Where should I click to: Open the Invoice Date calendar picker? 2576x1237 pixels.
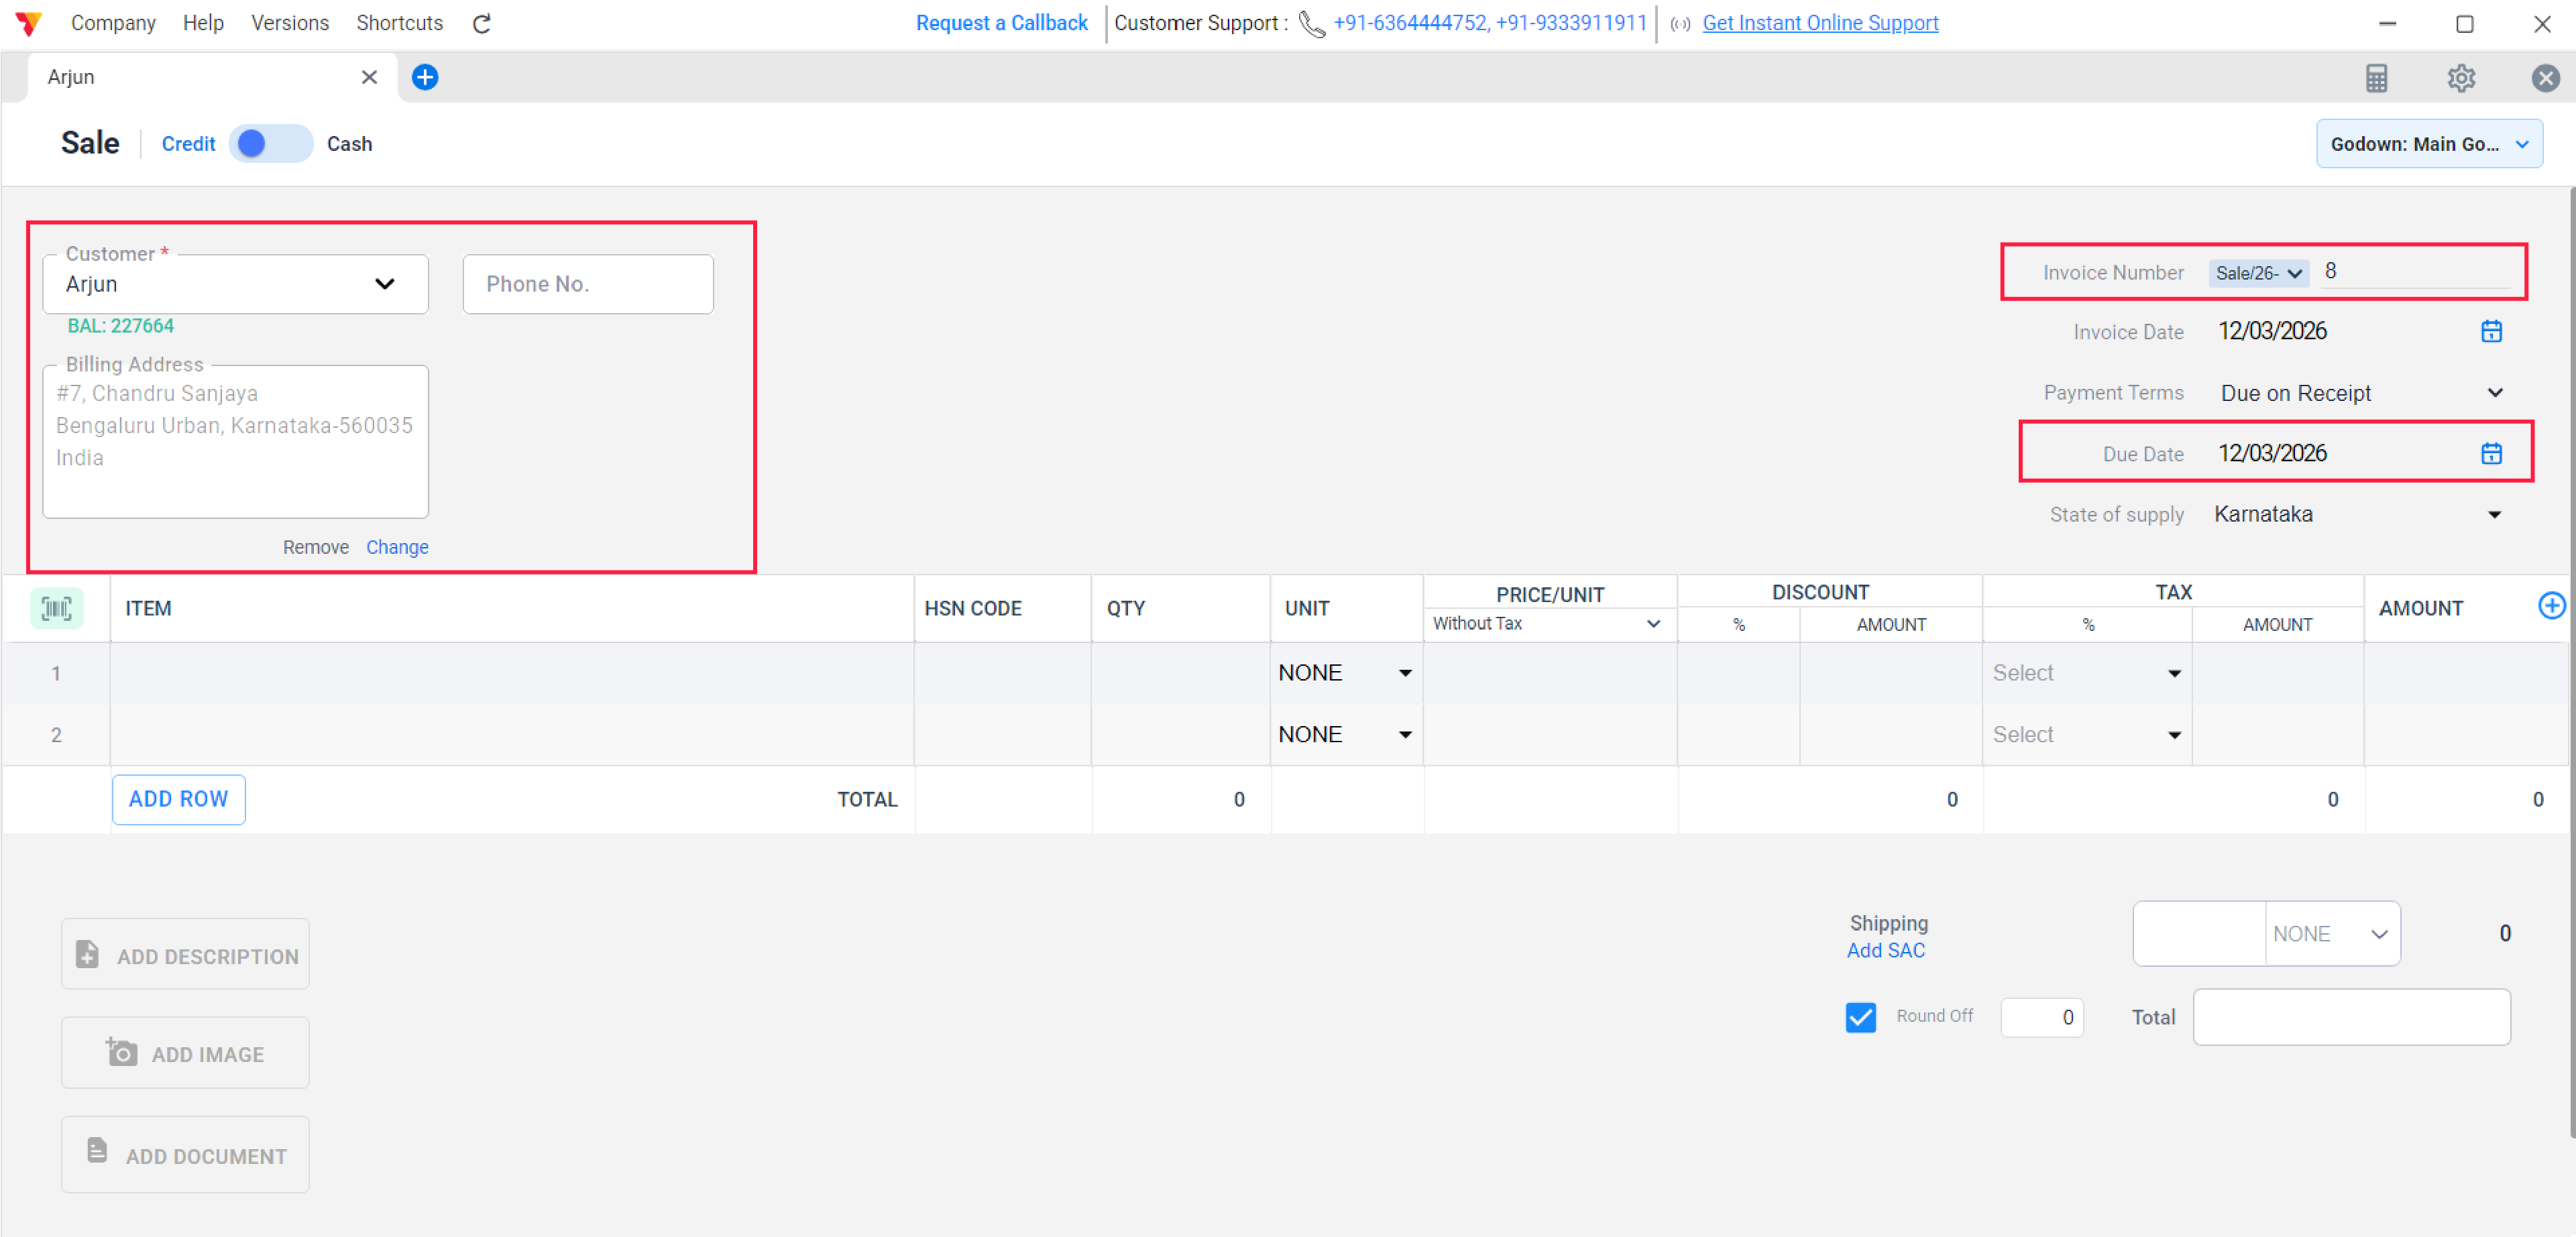(x=2492, y=331)
